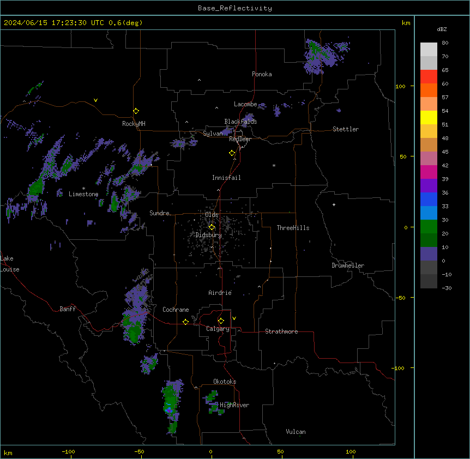Click the RedDeer city label
This screenshot has width=470, height=459.
click(x=240, y=139)
